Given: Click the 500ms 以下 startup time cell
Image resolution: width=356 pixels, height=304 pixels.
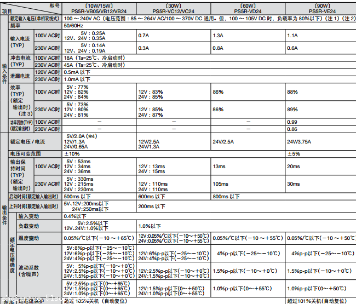Looking at the screenshot, I should click(99, 197).
